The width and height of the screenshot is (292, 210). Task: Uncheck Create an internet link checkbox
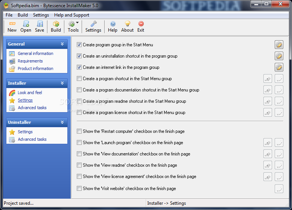coord(79,67)
